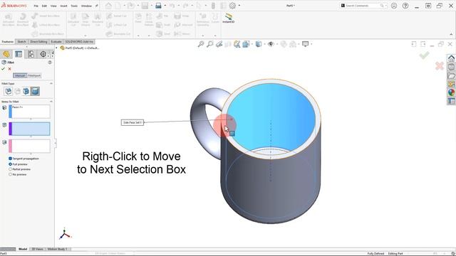Switch to the FeatureManager design tree tab
Image resolution: width=456 pixels, height=256 pixels.
click(6, 54)
